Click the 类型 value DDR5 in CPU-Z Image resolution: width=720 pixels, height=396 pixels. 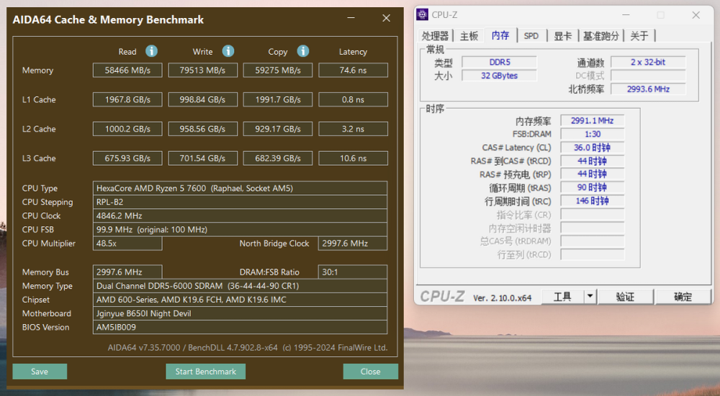pos(499,62)
